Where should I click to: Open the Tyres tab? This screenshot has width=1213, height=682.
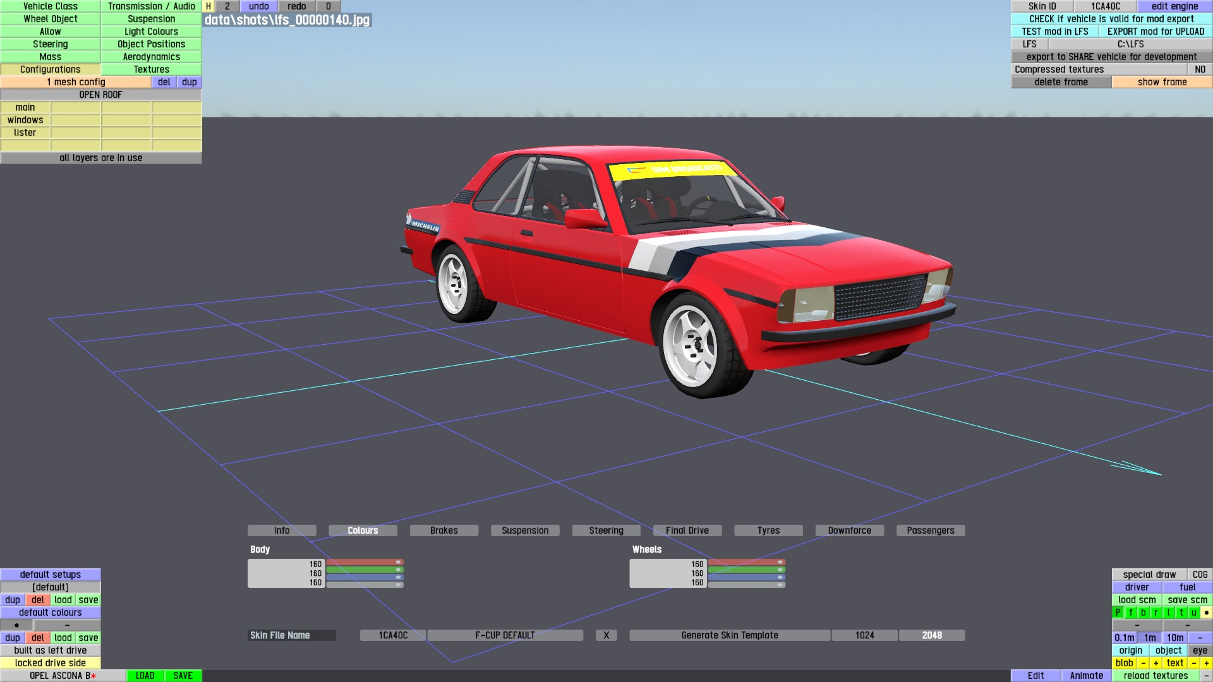pos(768,530)
